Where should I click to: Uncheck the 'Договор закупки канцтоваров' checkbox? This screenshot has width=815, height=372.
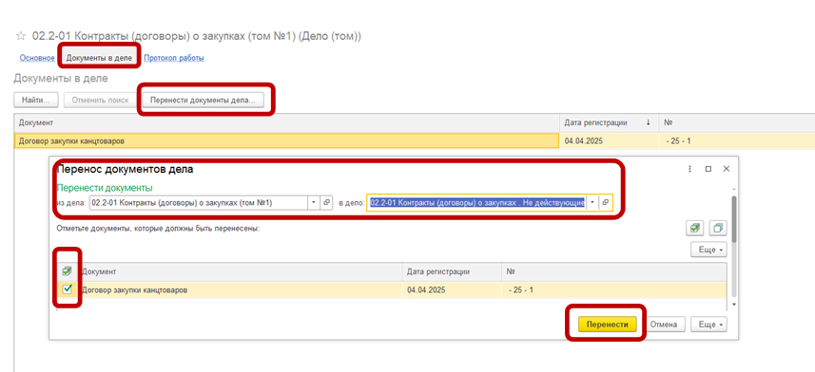(x=68, y=289)
